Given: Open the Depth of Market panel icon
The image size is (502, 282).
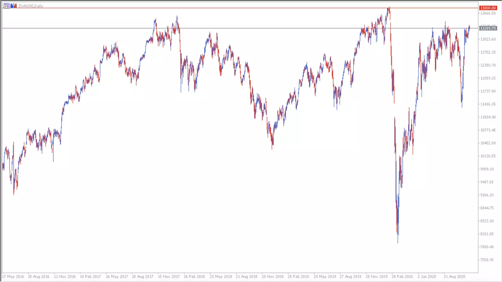Looking at the screenshot, I should point(7,6).
